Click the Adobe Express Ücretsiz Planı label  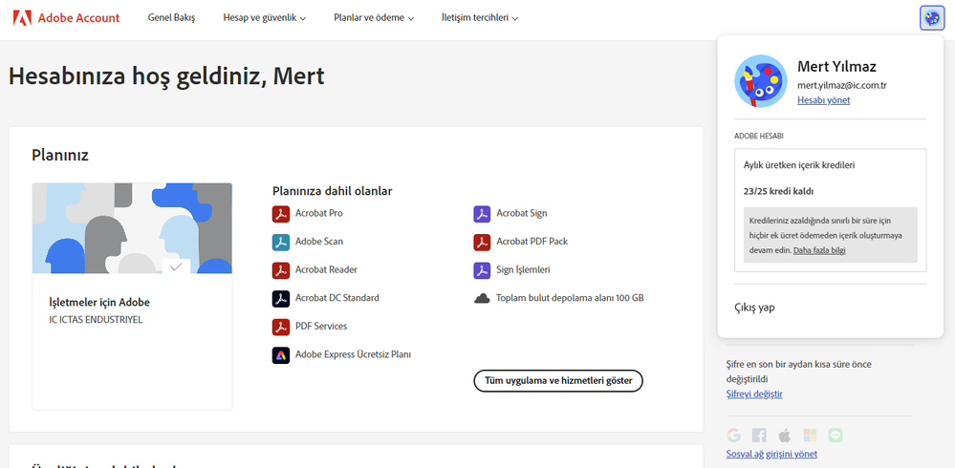click(x=354, y=354)
